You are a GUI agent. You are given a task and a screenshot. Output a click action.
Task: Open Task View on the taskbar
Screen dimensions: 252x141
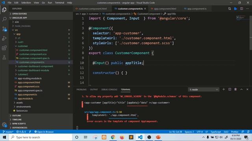pyautogui.click(x=85, y=137)
